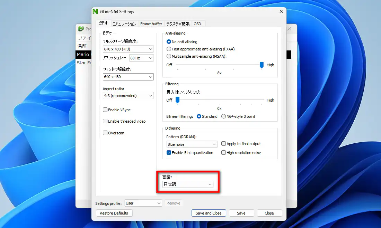Screen dimensions: 381x228
Task: Enable the VSync checkbox
Action: point(105,110)
